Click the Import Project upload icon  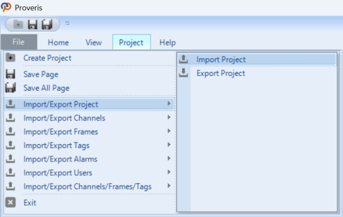[183, 59]
